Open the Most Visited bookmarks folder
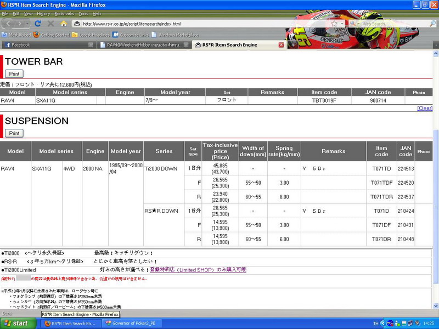Viewport: 439px width, 329px height. [x=19, y=35]
